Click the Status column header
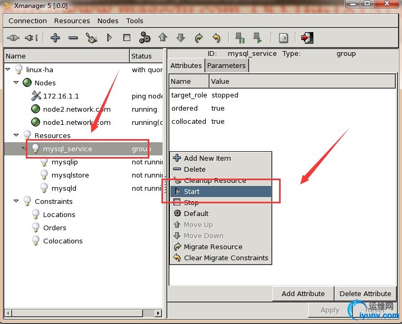Screen dimensions: 402x324 pyautogui.click(x=146, y=56)
